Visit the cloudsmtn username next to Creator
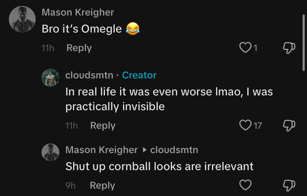 [x=89, y=75]
